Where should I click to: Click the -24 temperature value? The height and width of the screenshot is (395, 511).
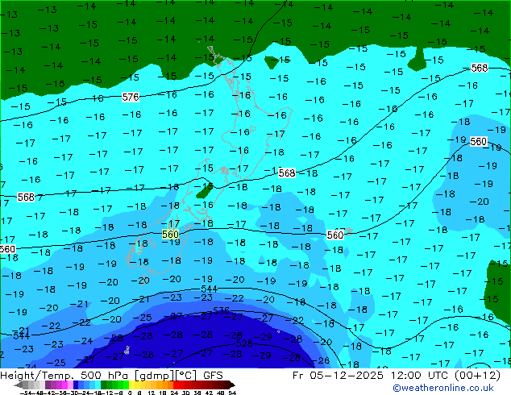coord(84,341)
